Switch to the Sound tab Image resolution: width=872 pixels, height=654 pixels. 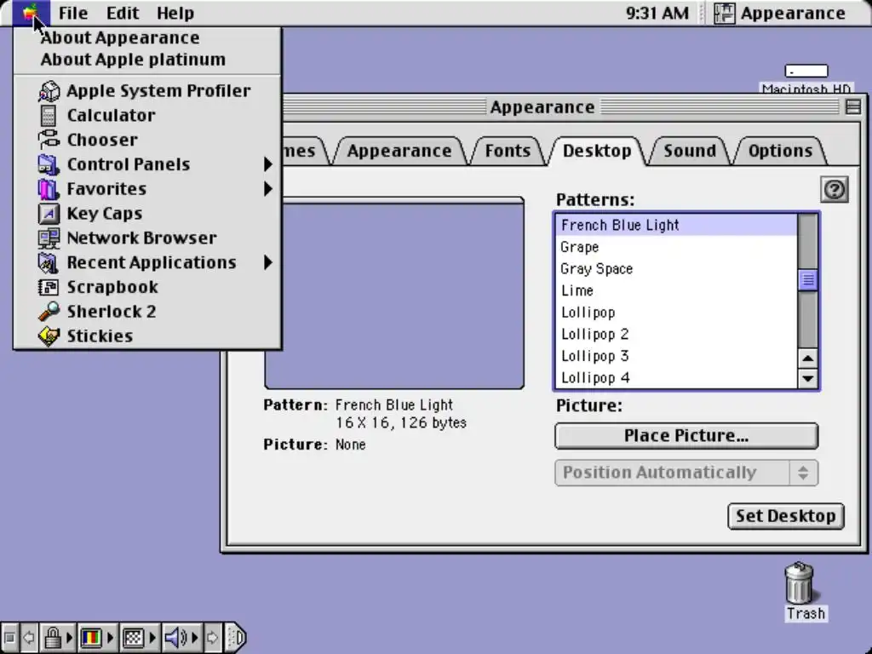click(x=690, y=151)
